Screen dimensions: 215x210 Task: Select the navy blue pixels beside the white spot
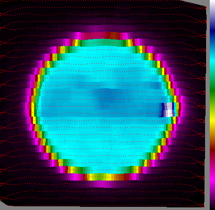[162, 110]
